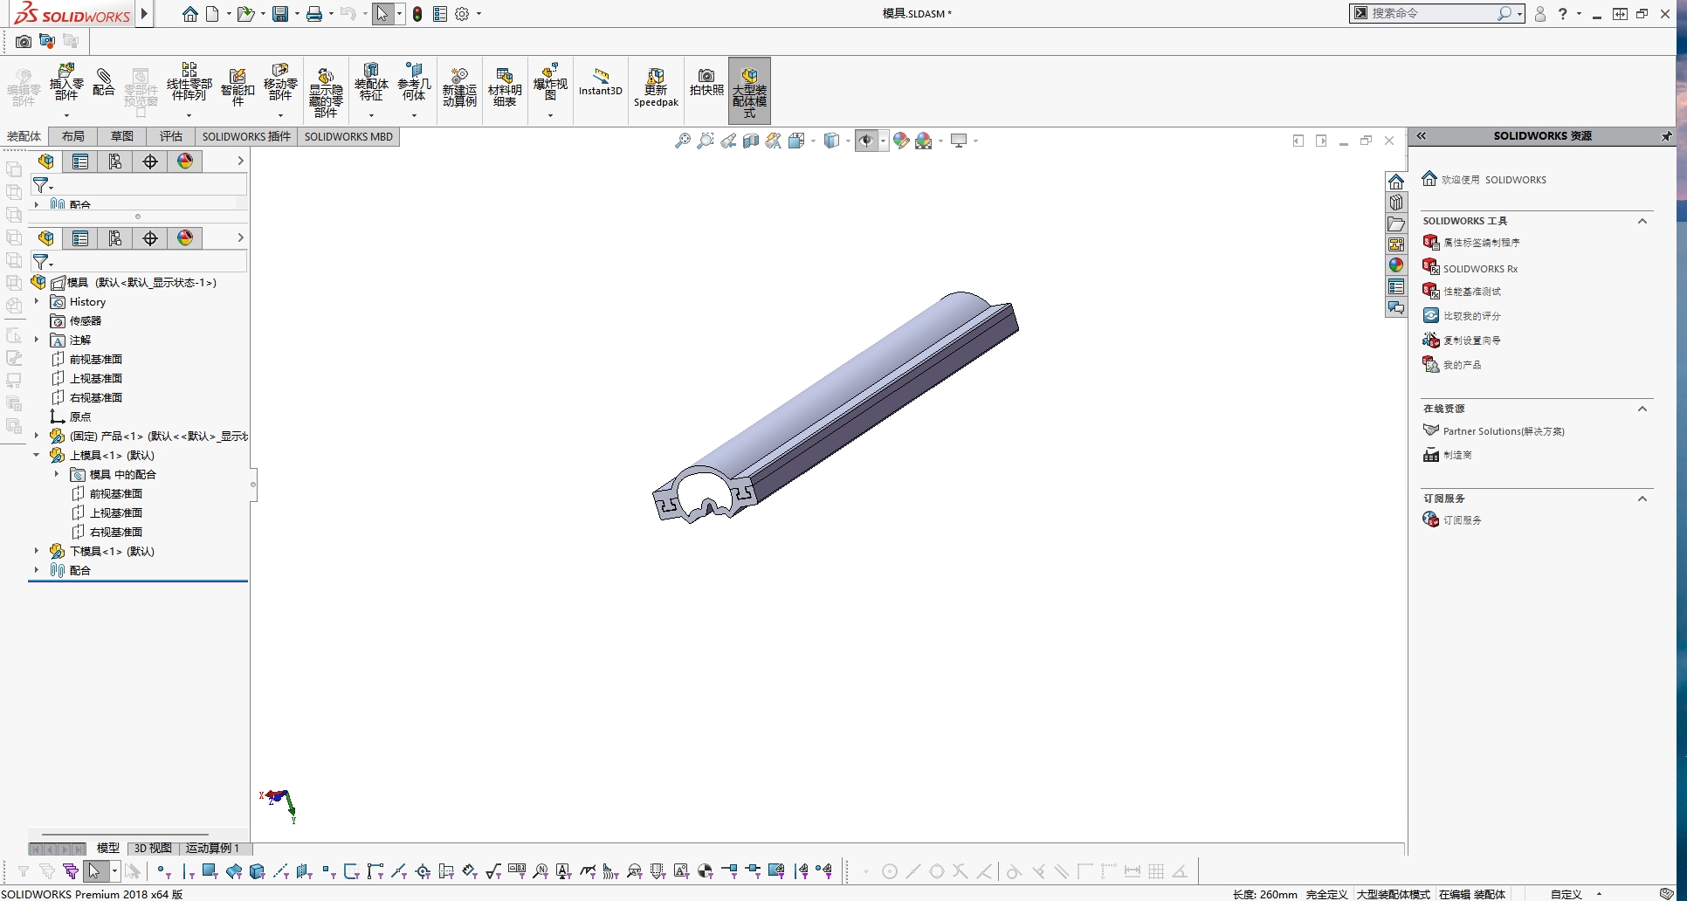
Task: Collapse task pane with double chevron
Action: 1421,136
